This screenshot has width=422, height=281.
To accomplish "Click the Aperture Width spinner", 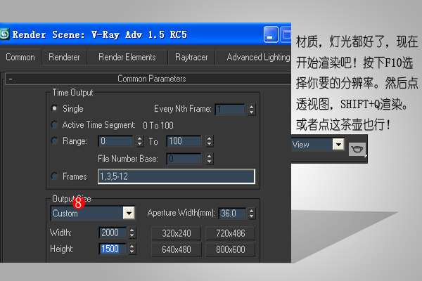I will click(x=251, y=214).
